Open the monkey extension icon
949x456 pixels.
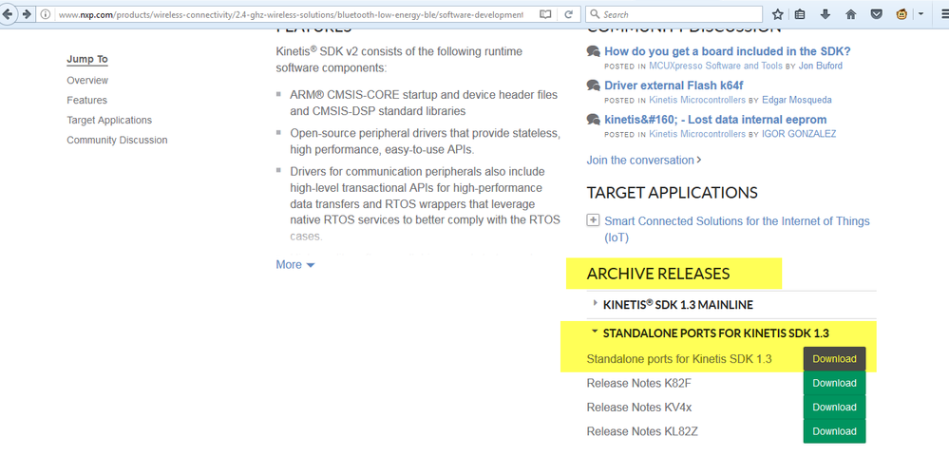coord(902,14)
